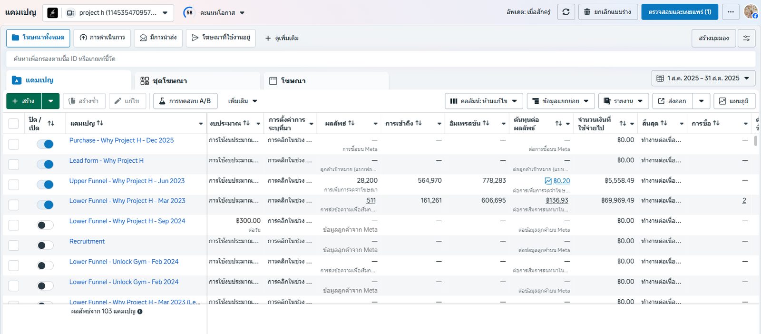Switch to the Ad sets tab
The image size is (761, 334).
click(197, 81)
